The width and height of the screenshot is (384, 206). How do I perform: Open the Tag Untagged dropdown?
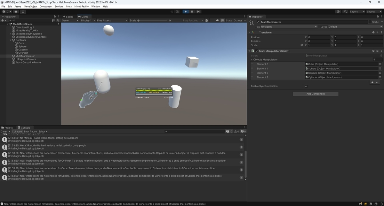(289, 27)
